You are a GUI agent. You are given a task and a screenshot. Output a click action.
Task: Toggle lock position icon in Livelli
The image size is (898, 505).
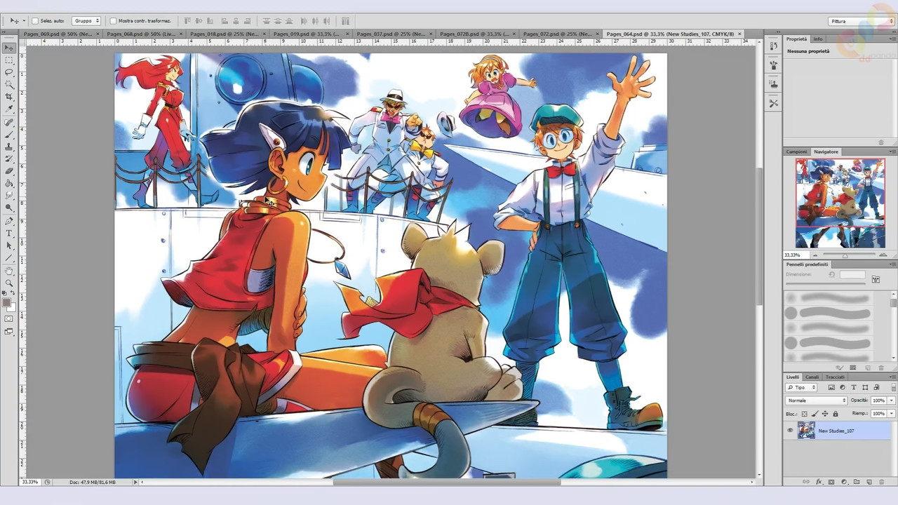825,414
